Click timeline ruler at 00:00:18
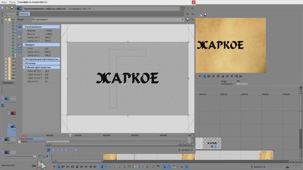Screen dimensions: 303x170 (244, 94)
